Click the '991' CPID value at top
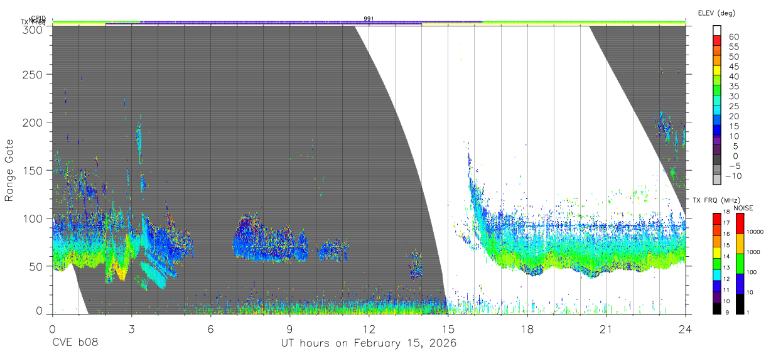771x356 pixels. point(369,19)
